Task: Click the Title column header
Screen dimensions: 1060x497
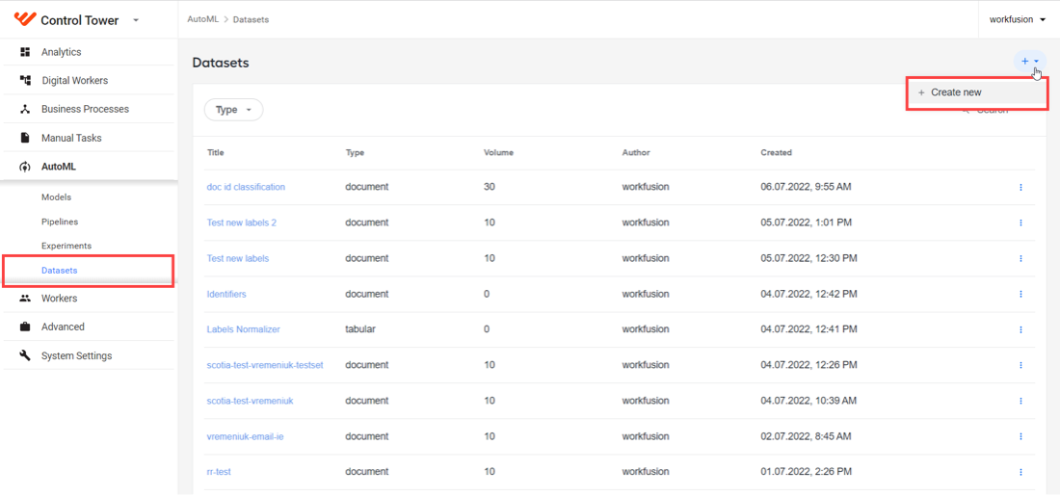Action: pos(215,152)
